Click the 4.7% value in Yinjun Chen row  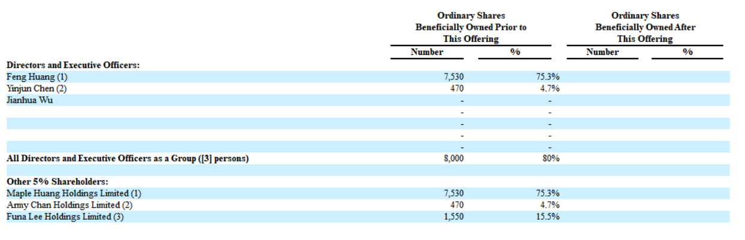[x=550, y=88]
